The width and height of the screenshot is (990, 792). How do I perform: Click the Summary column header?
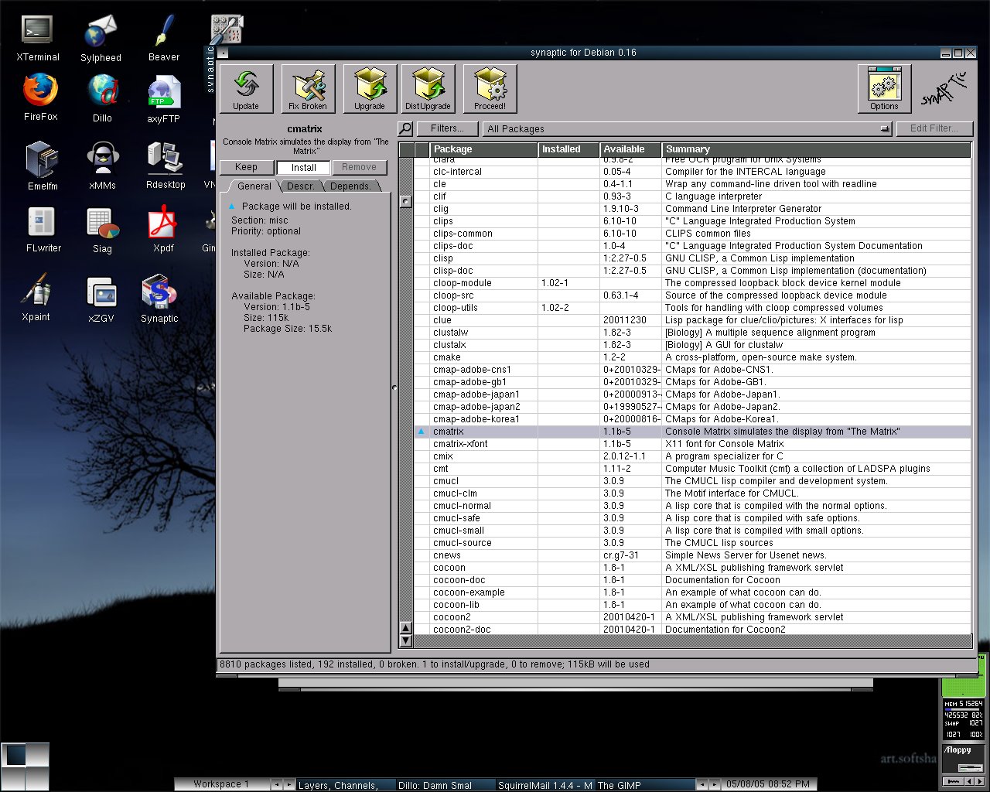[816, 149]
